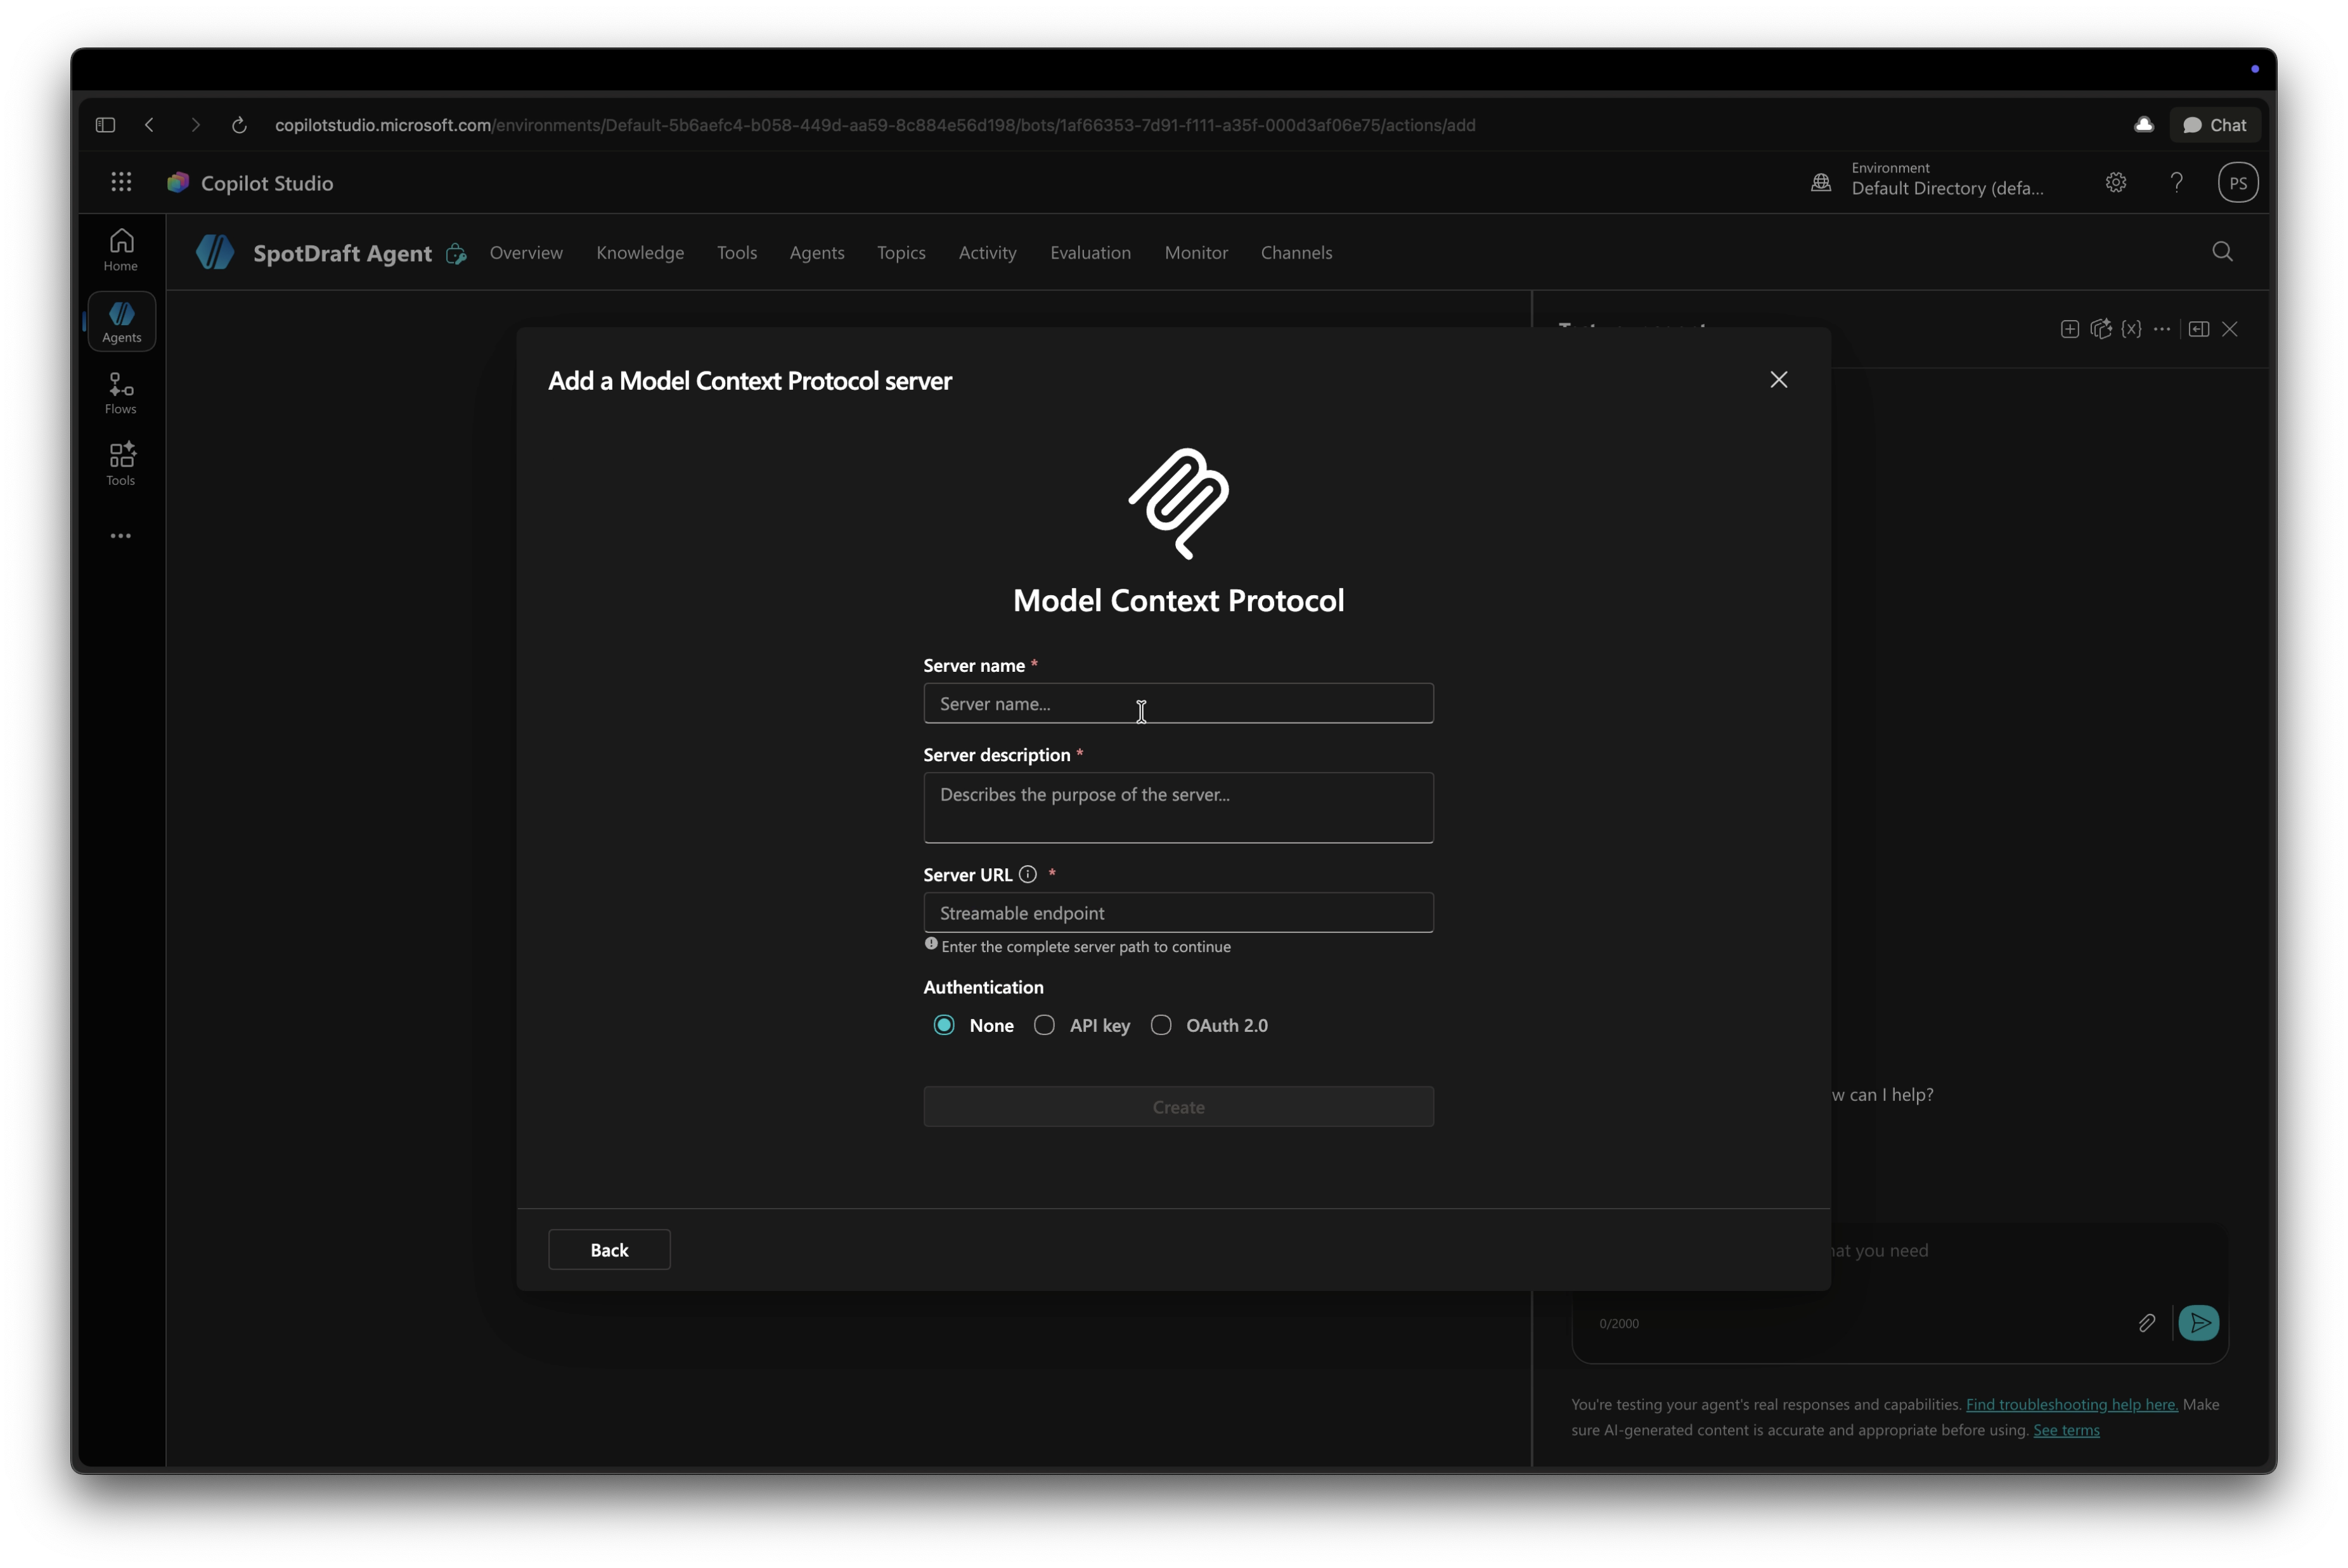Go back with browser back arrow
The width and height of the screenshot is (2348, 1568).
tap(150, 125)
